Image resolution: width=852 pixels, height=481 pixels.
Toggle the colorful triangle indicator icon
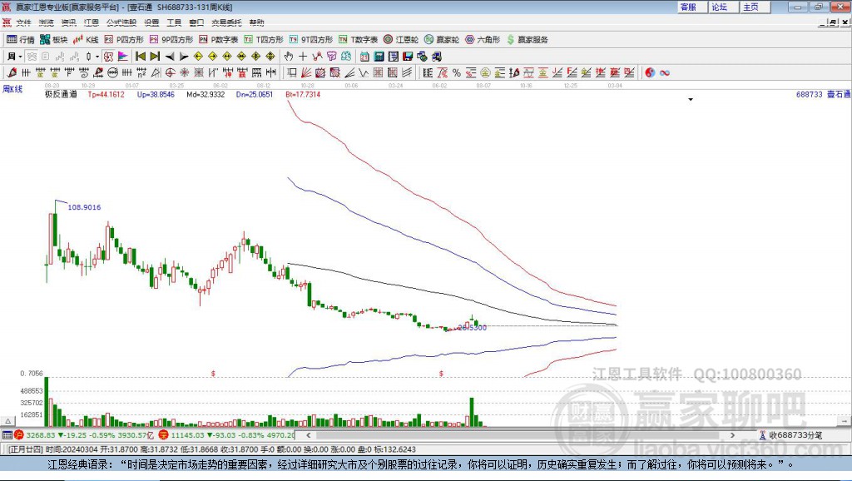tap(123, 56)
